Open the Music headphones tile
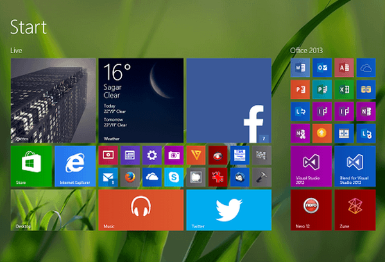 [141, 210]
